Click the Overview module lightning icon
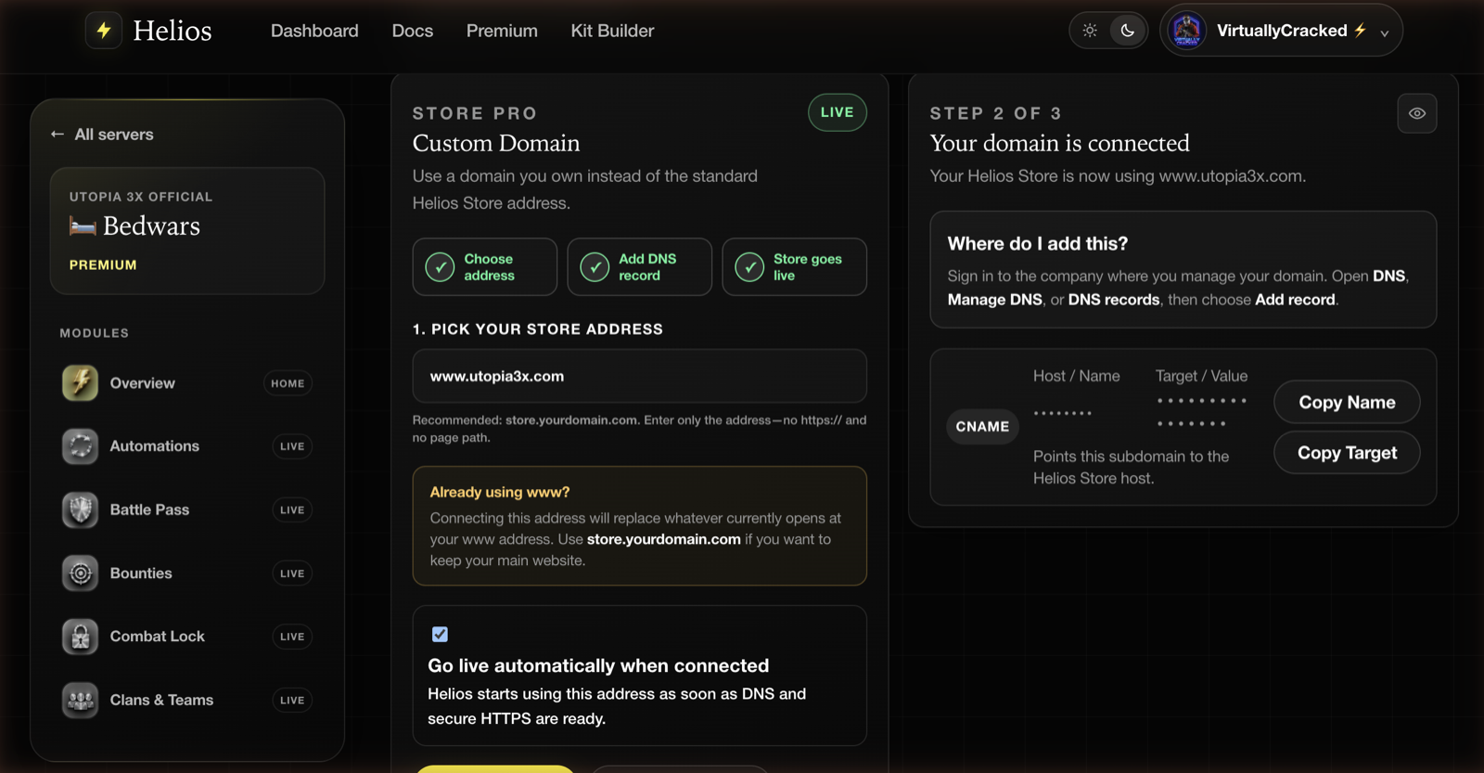 80,383
